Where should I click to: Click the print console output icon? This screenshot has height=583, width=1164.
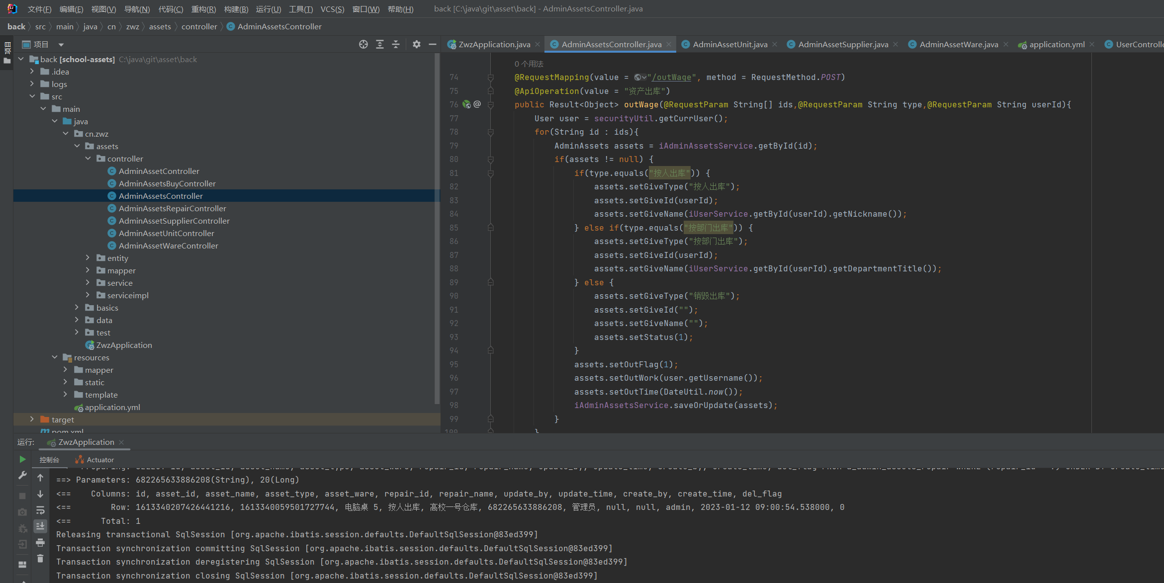click(x=40, y=542)
